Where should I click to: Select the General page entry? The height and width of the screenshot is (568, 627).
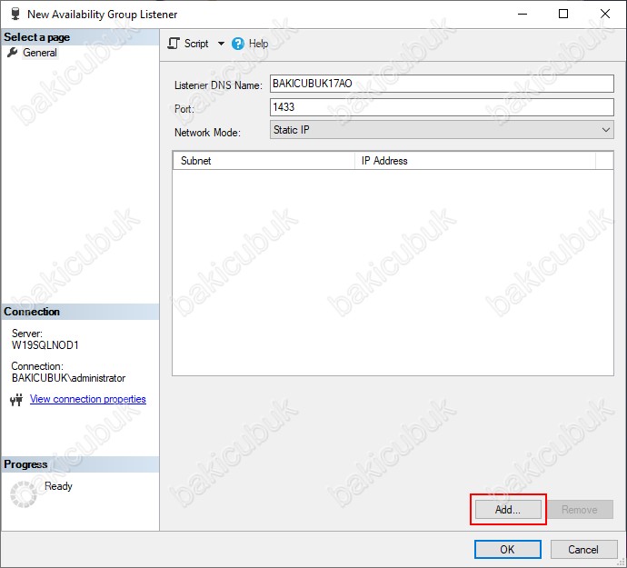click(40, 53)
